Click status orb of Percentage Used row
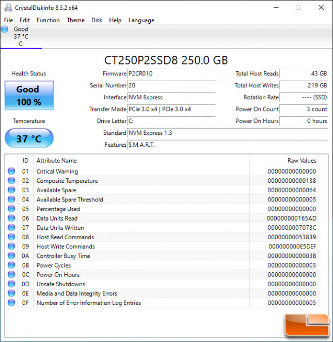This screenshot has height=342, width=333. tap(11, 209)
